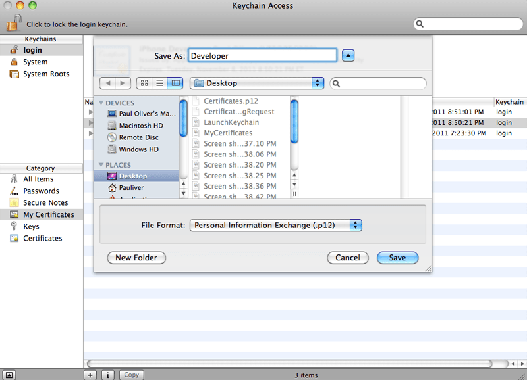Click the Macintosh HD drive icon
Viewport: 527px width, 380px height.
coord(112,126)
